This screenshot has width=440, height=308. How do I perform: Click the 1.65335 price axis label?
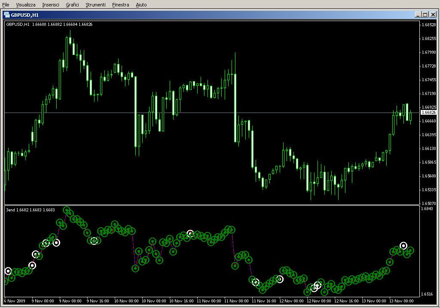coord(429,189)
